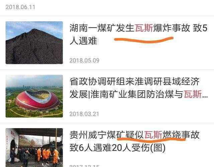Click highlighted keyword 瓦斯 in Hunan headline
214x167 pixels.
tap(144, 28)
